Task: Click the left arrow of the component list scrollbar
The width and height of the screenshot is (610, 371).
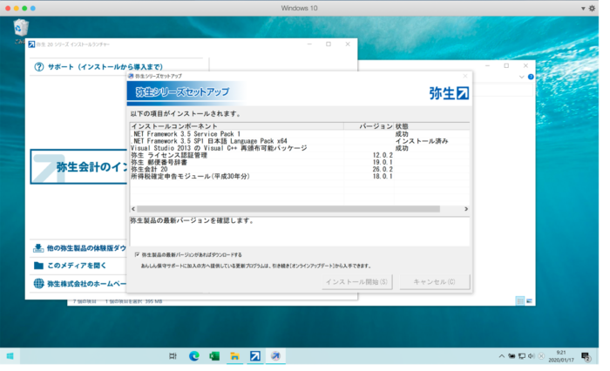Action: (133, 209)
